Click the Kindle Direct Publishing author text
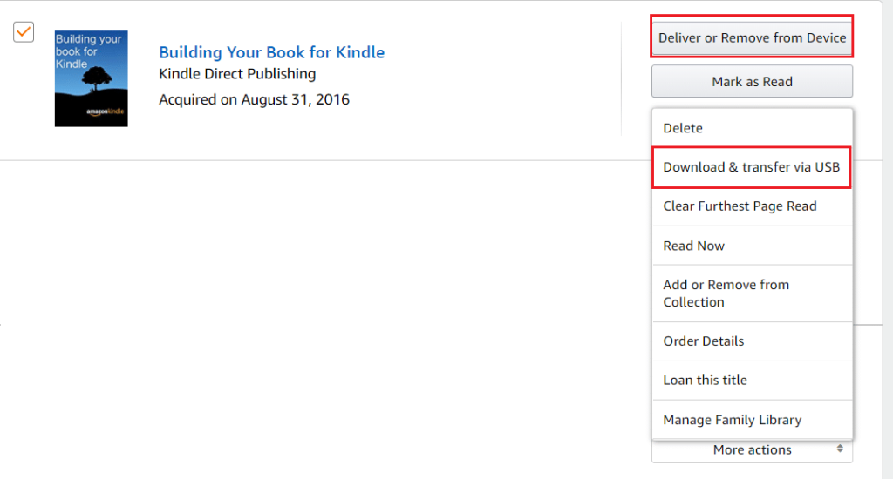The height and width of the screenshot is (479, 893). coord(237,74)
